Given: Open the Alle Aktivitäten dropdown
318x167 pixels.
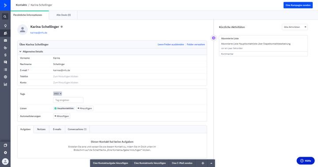Looking at the screenshot, I should click(x=295, y=27).
